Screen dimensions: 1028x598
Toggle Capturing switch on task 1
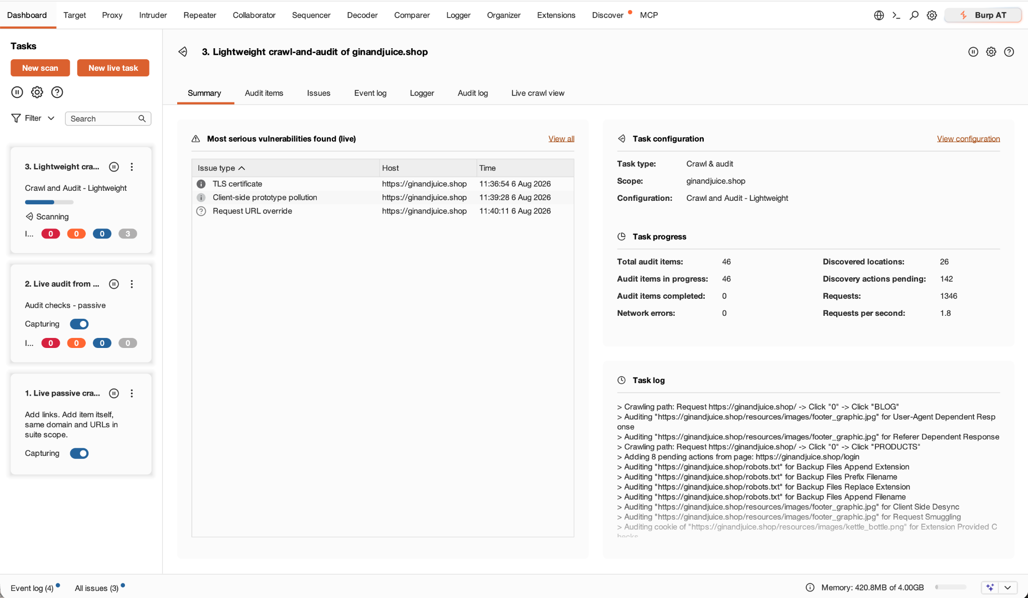[x=79, y=454]
